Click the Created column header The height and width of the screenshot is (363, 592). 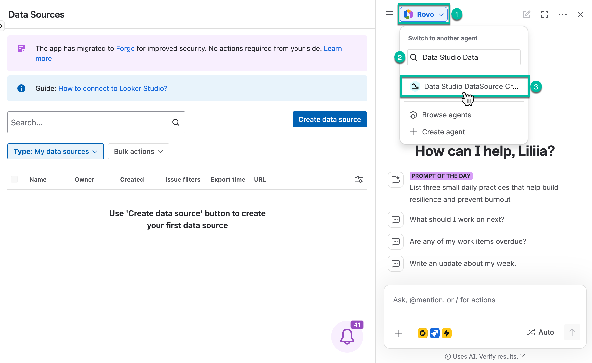coord(132,179)
